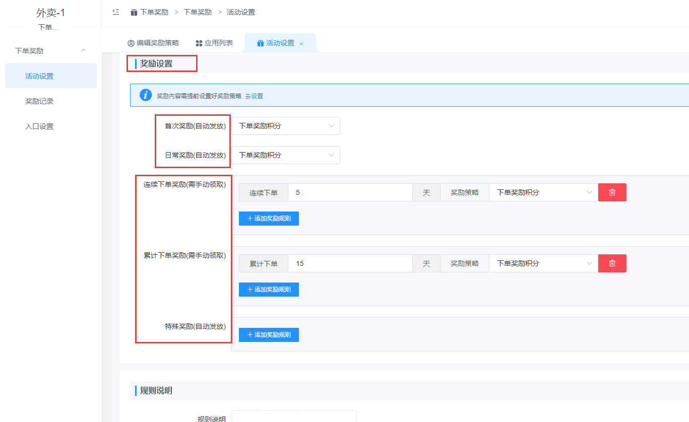Add reward rule under 连续下单奖励
This screenshot has height=422, width=689.
(x=269, y=219)
